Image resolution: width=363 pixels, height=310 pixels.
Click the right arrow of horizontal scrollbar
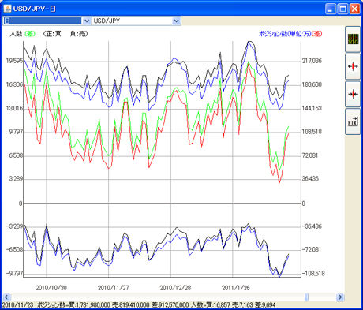[x=340, y=297]
